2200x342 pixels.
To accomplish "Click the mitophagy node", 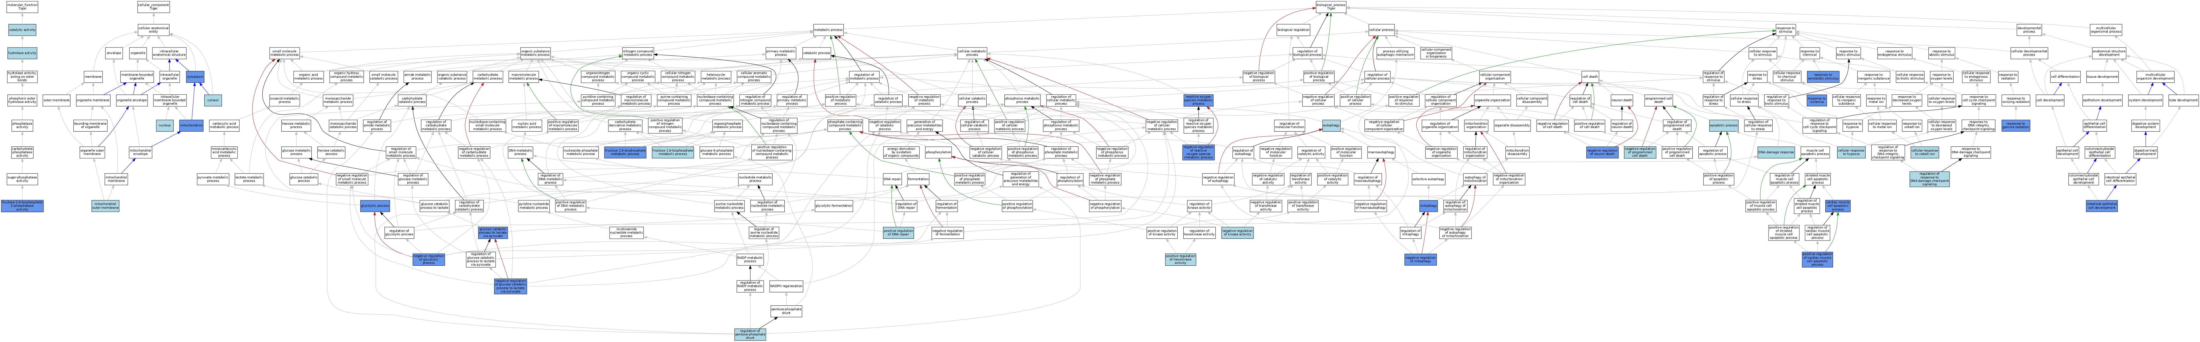I will [1429, 206].
